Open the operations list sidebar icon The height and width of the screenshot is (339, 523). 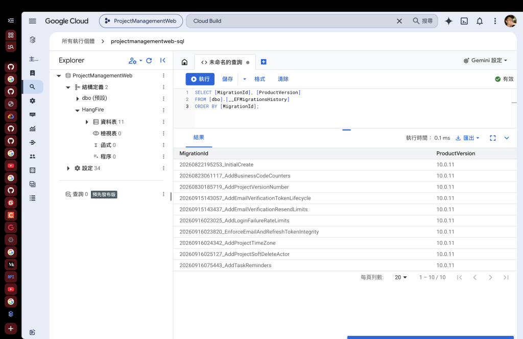[32, 198]
